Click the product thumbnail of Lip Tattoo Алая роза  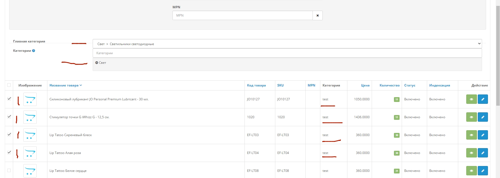(x=30, y=153)
